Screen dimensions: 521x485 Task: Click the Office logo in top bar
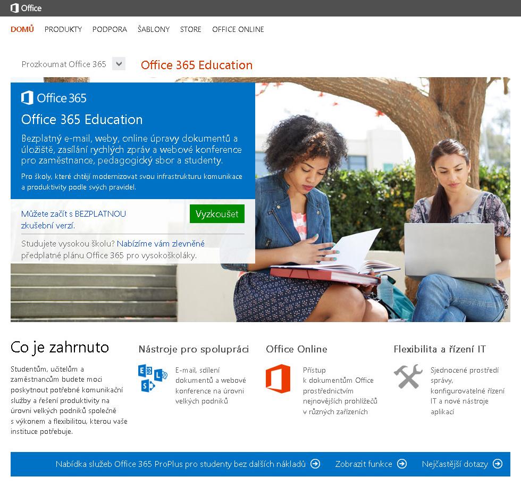(x=26, y=8)
